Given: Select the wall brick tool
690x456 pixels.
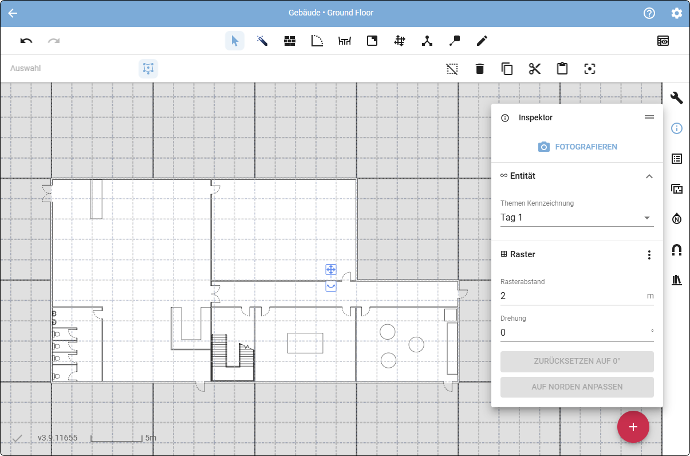Looking at the screenshot, I should pos(290,41).
